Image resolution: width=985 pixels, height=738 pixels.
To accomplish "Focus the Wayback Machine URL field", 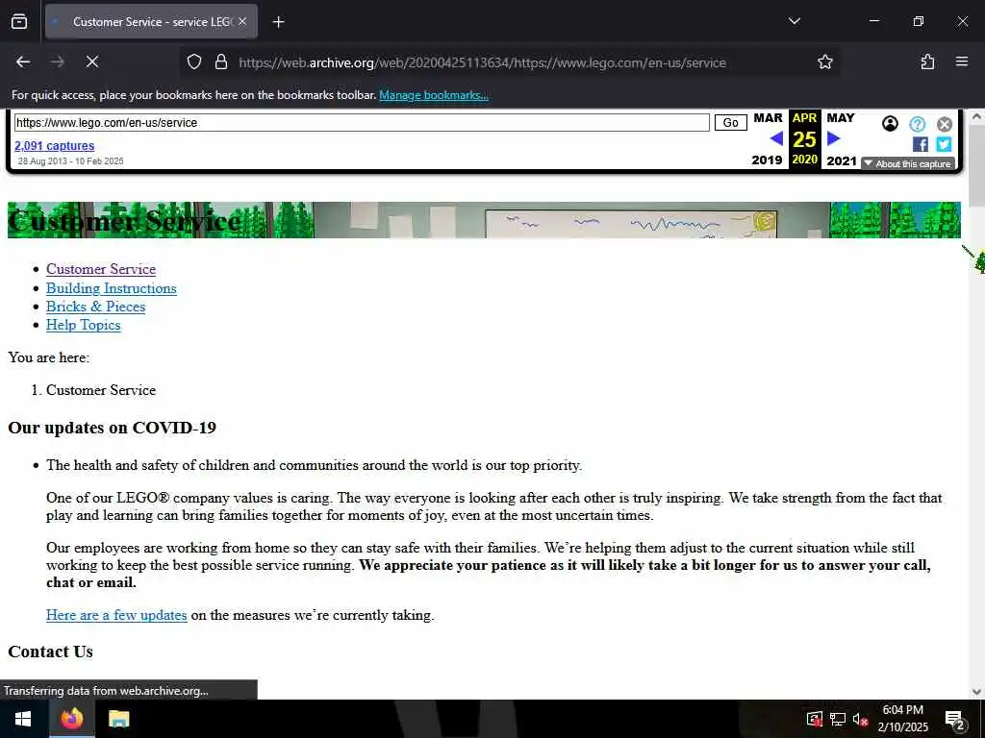I will [x=362, y=122].
